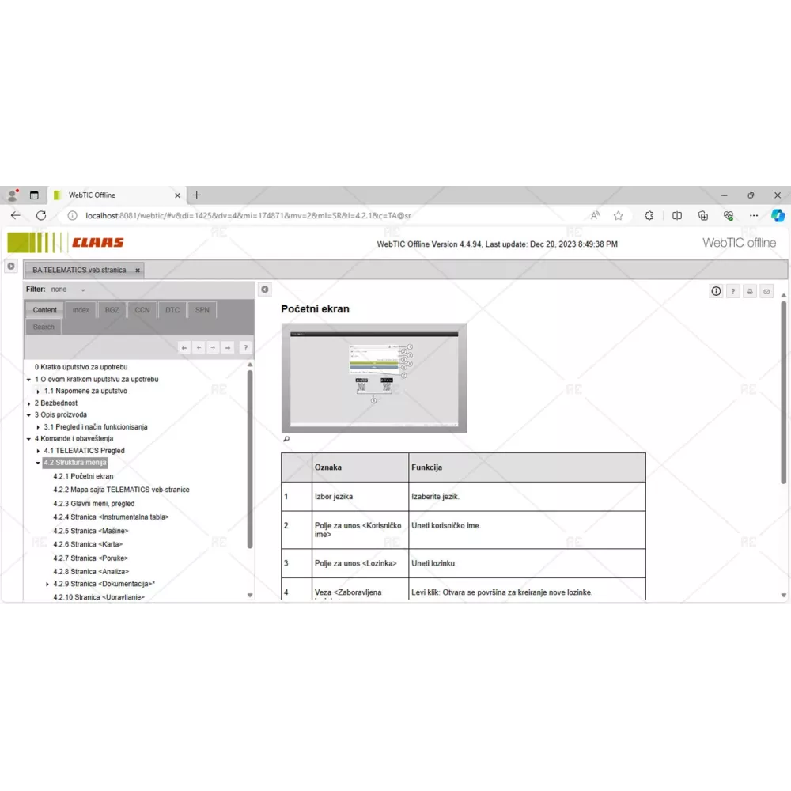Add page to favorites with star icon

click(619, 215)
